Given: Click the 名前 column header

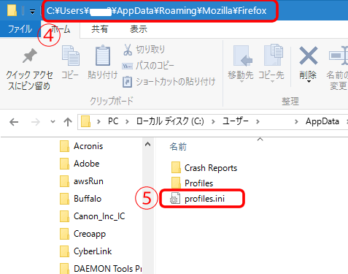Looking at the screenshot, I should 178,147.
